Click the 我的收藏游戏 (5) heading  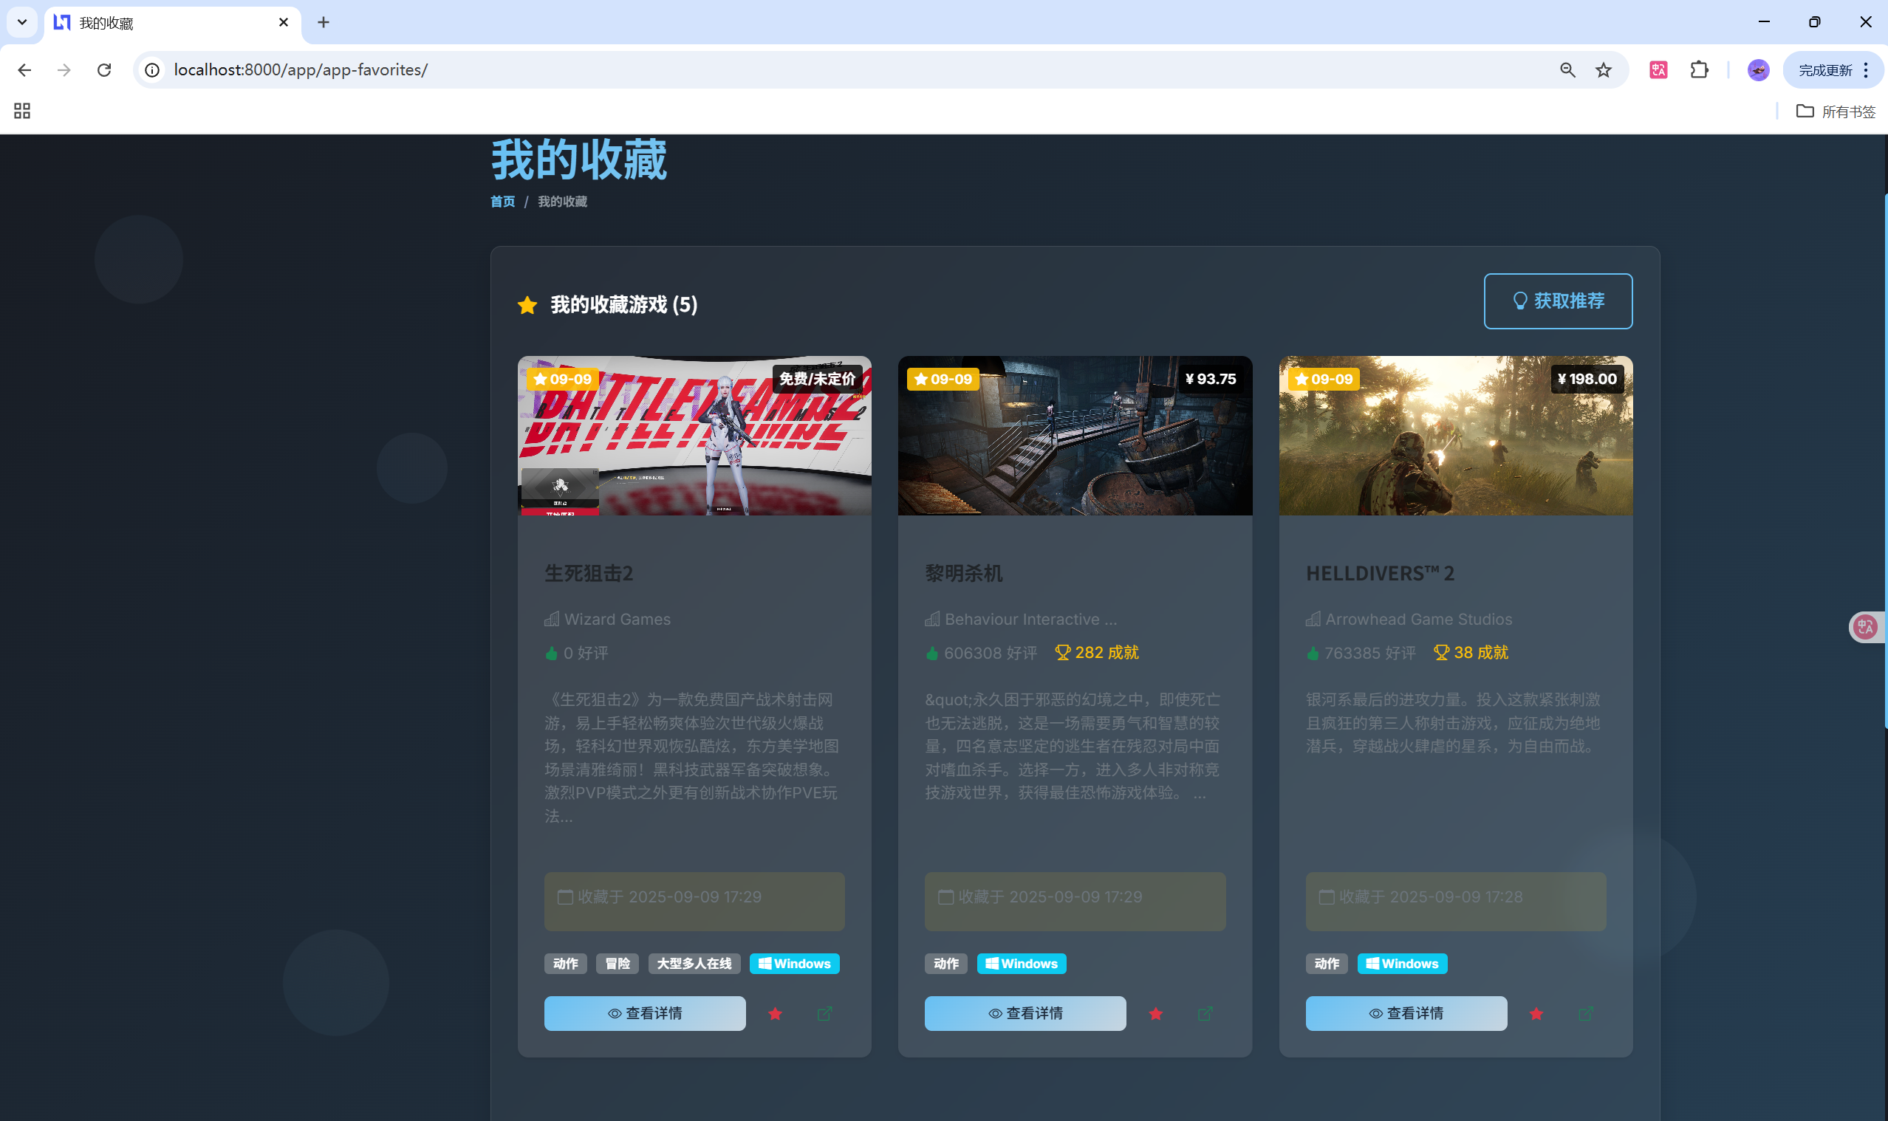(623, 304)
